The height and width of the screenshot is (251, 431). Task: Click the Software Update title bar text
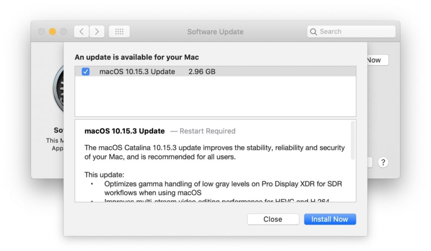click(215, 32)
